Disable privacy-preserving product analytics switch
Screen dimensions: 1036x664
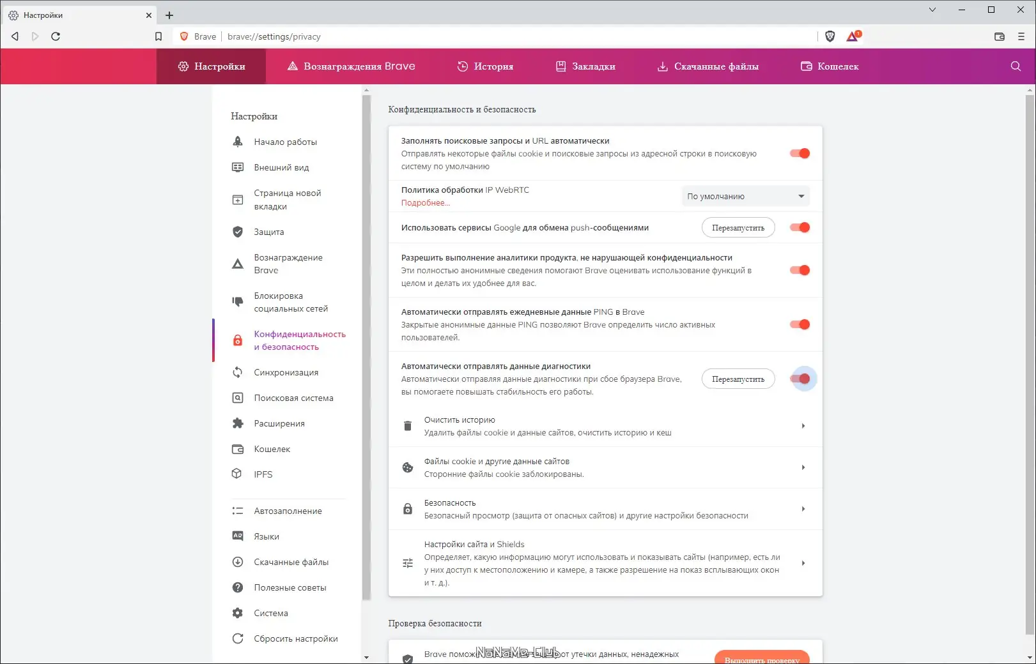[x=800, y=270]
